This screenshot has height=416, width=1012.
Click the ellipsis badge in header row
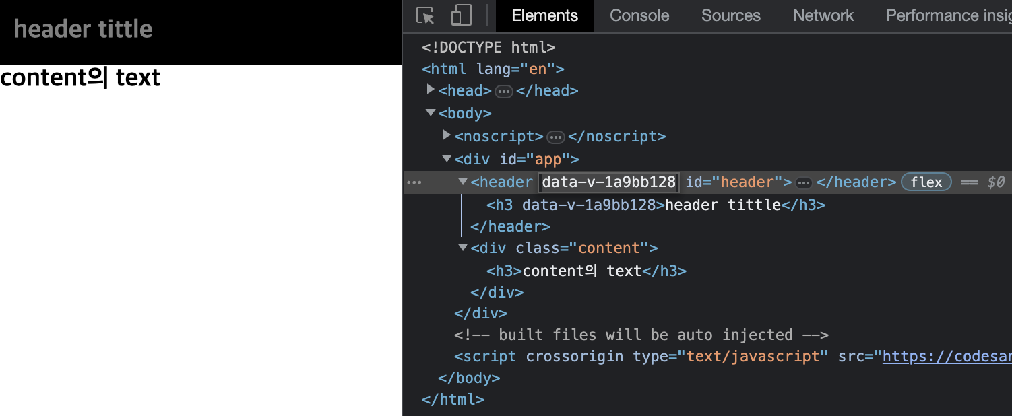pyautogui.click(x=804, y=182)
